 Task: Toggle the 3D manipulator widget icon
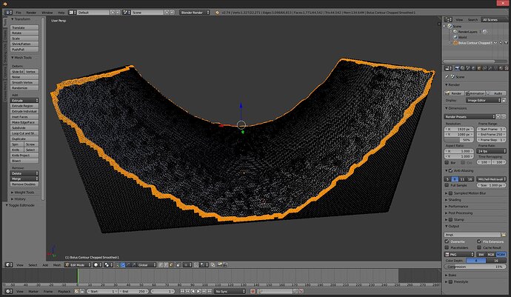pos(117,264)
